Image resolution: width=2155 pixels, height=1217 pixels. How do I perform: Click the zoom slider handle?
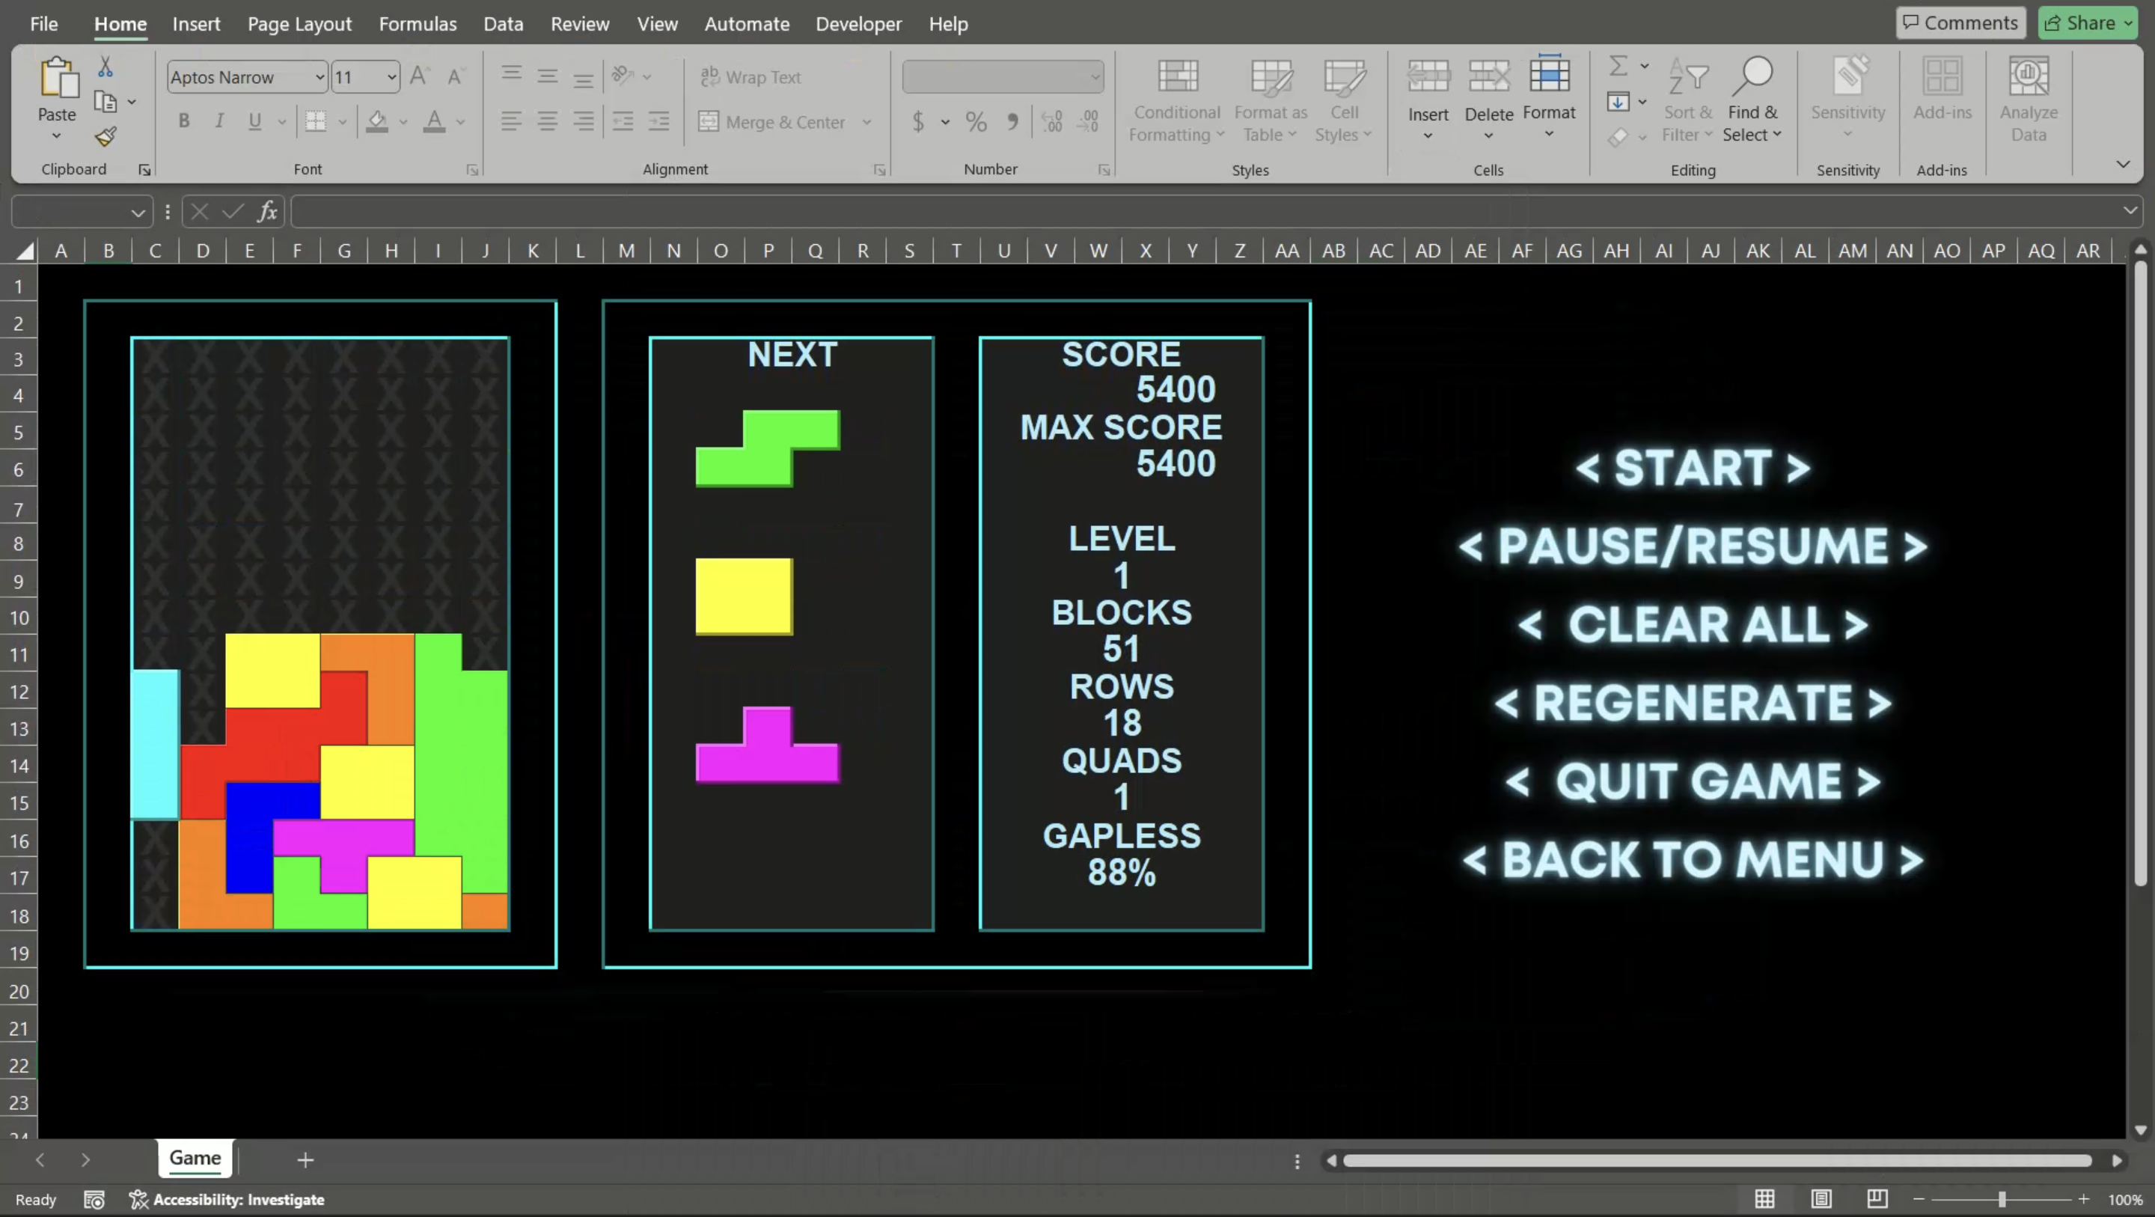point(2002,1200)
